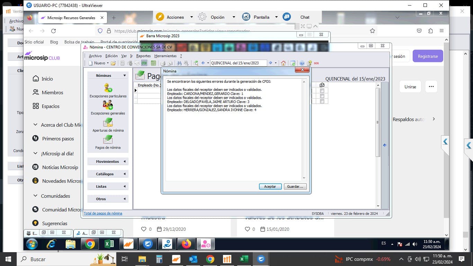Click the Inicio house icon in Microsip Club
Viewport: 473px width, 266px height.
point(36,79)
